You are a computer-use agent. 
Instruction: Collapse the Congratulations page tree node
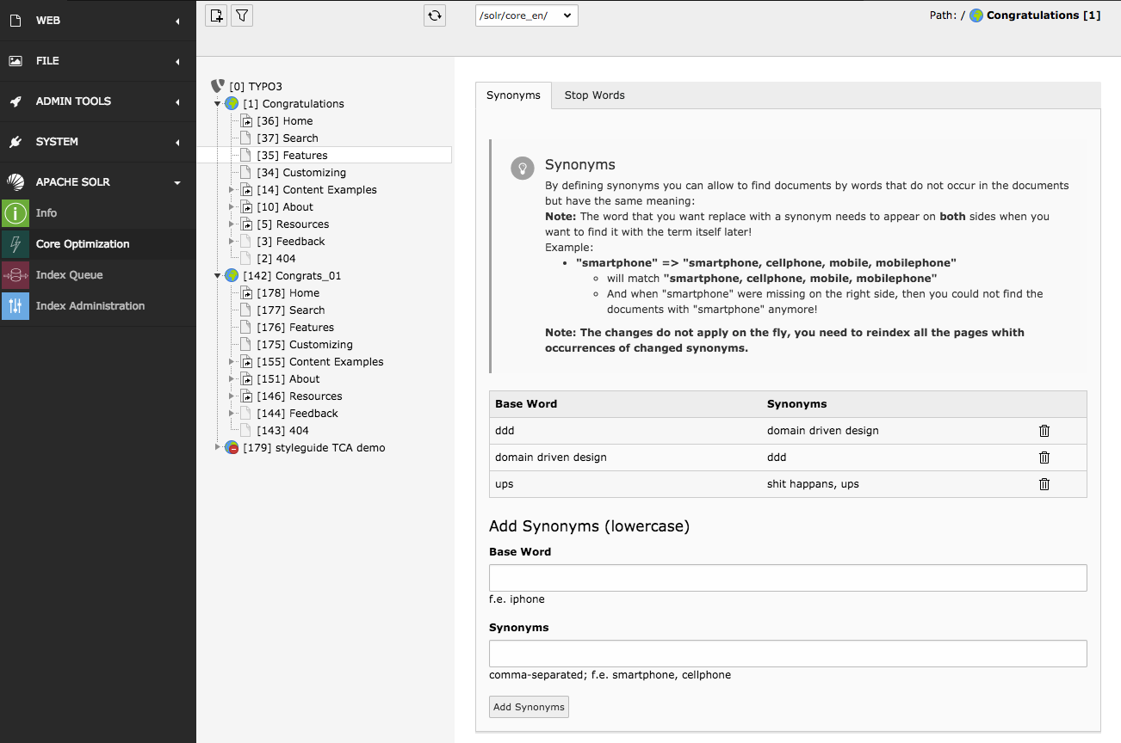point(218,104)
